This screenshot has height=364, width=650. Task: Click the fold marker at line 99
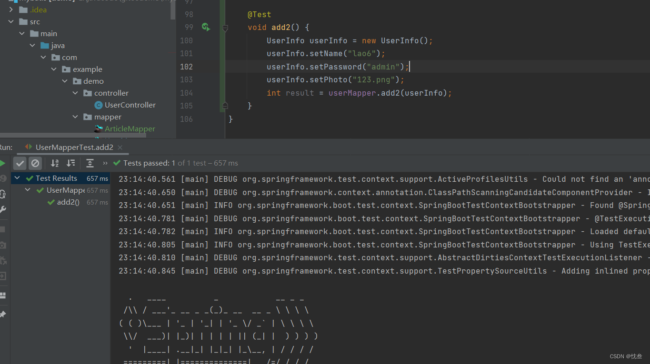click(x=225, y=28)
